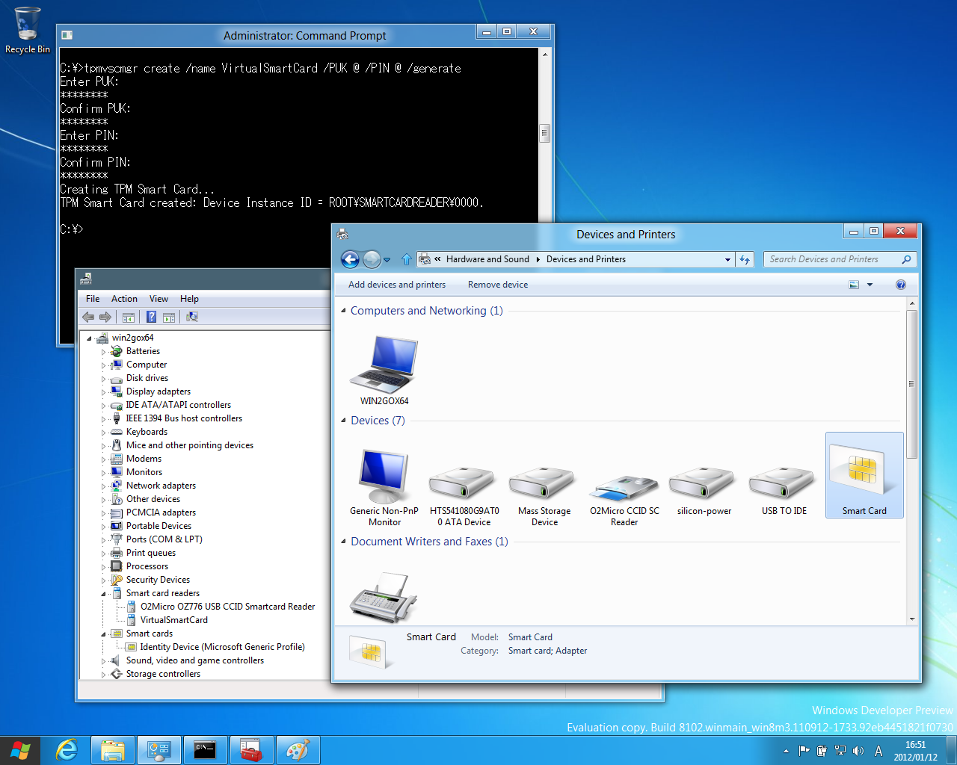Select the WIN2GOX64 laptop device

point(384,370)
